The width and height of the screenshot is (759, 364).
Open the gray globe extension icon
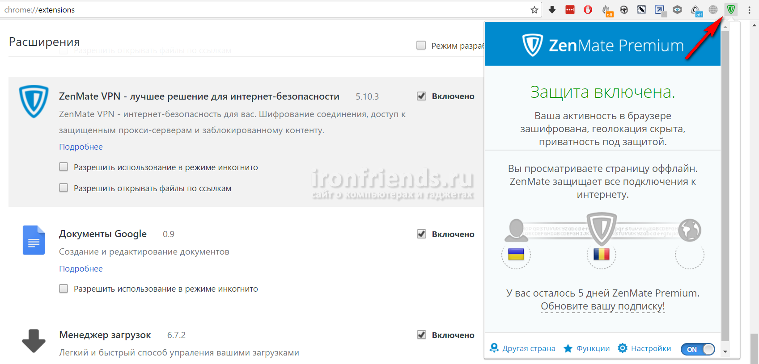(713, 10)
